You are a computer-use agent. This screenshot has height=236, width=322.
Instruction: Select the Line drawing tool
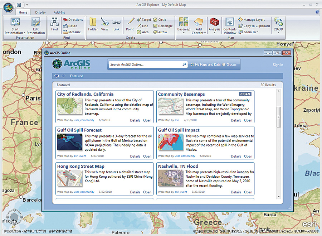click(x=142, y=26)
